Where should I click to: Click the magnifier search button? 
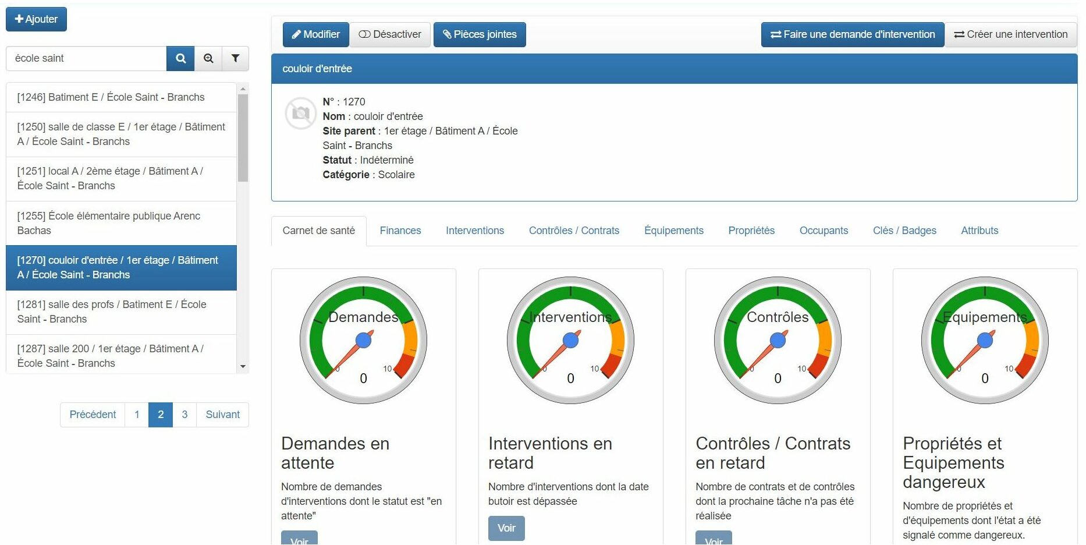pyautogui.click(x=180, y=58)
